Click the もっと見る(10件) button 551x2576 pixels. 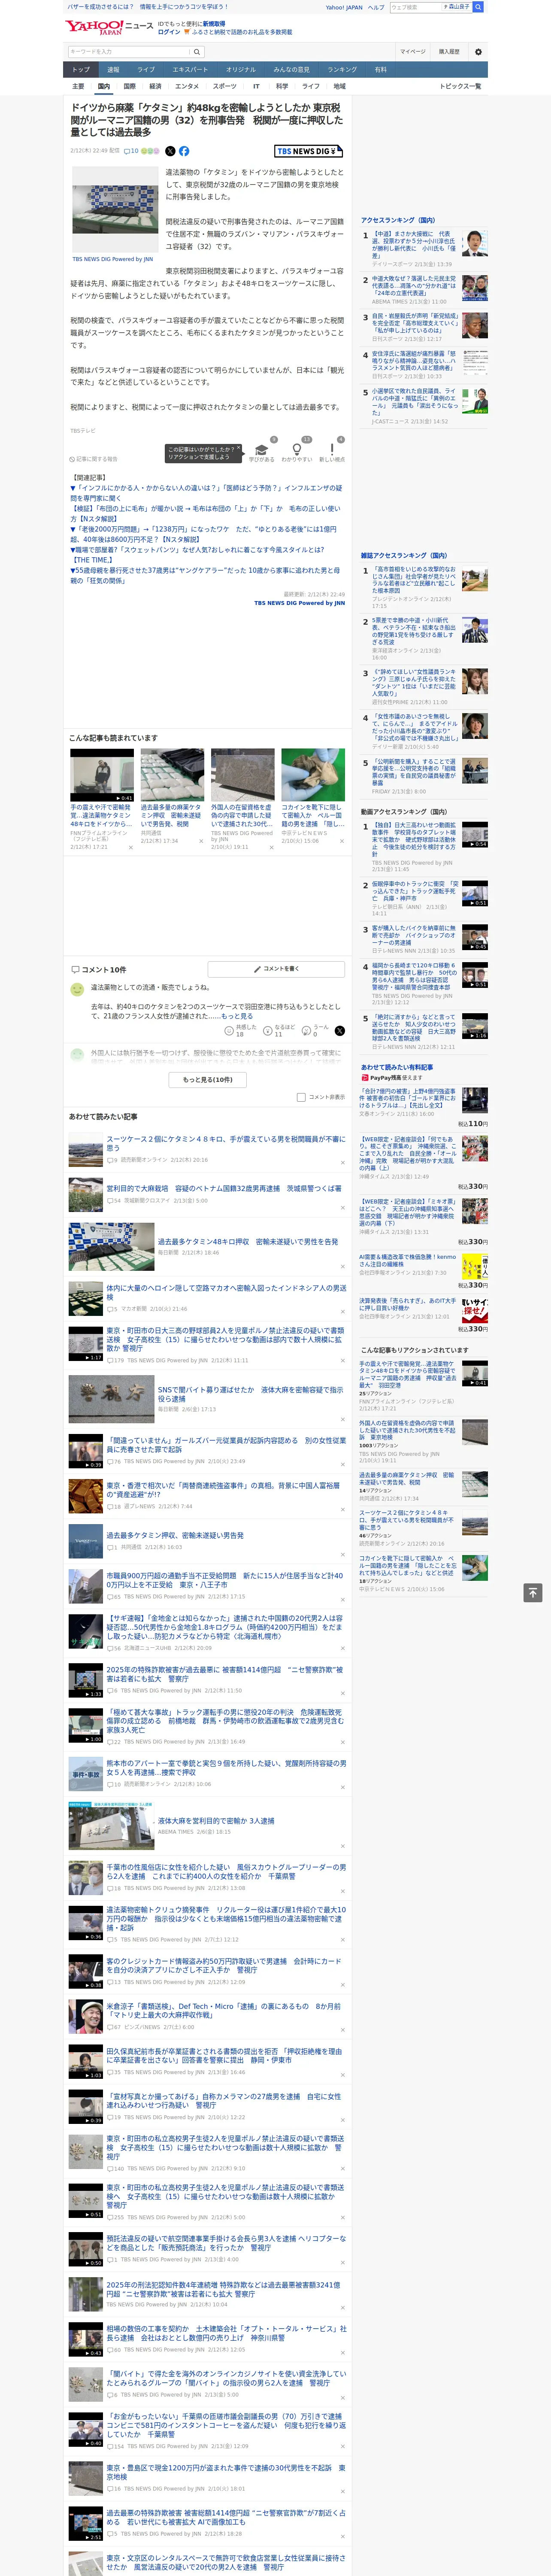tap(208, 1080)
